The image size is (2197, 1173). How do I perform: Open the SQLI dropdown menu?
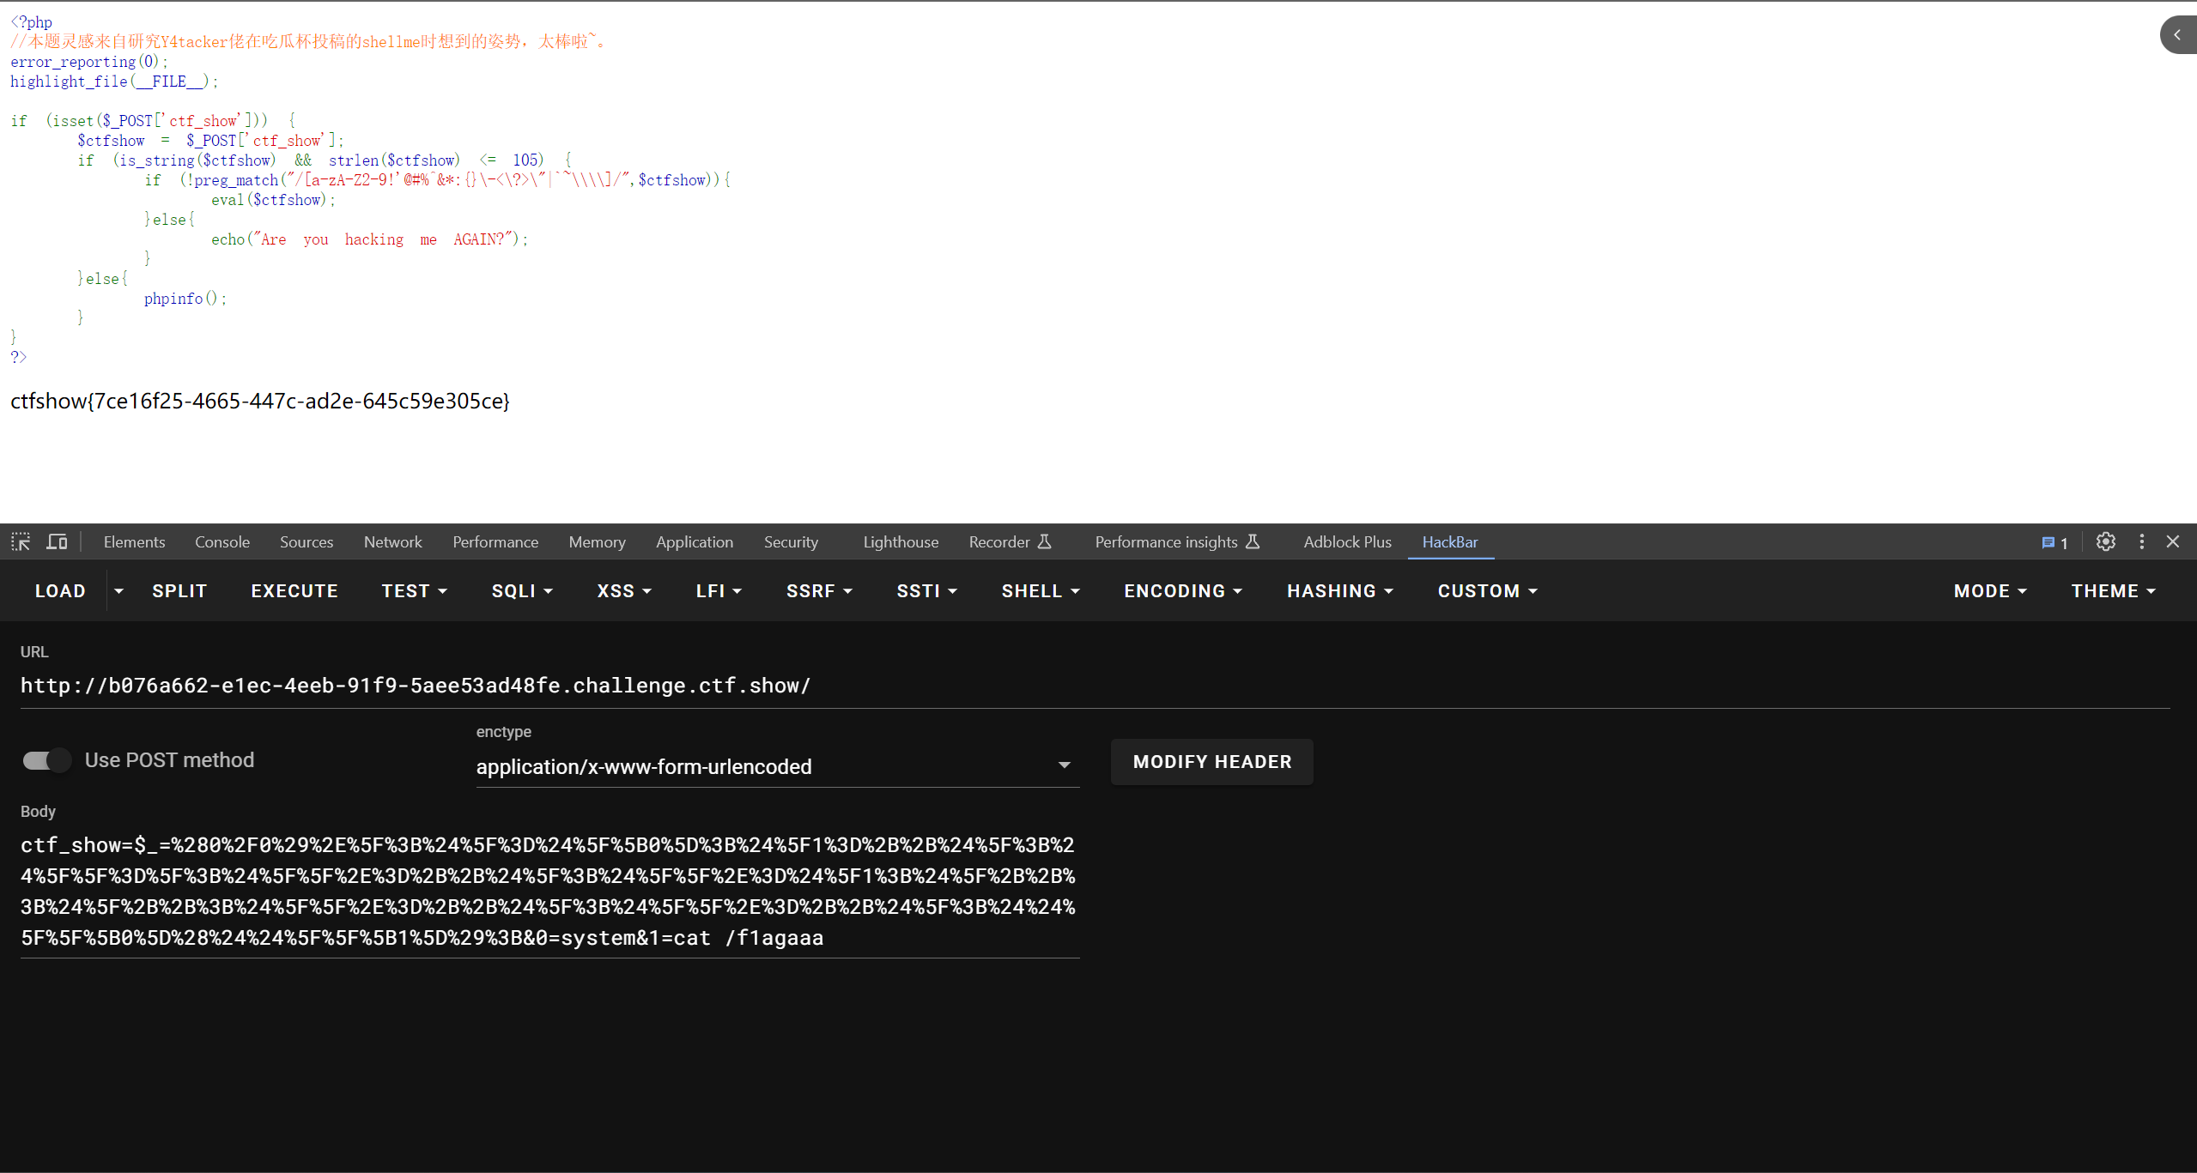click(x=522, y=591)
